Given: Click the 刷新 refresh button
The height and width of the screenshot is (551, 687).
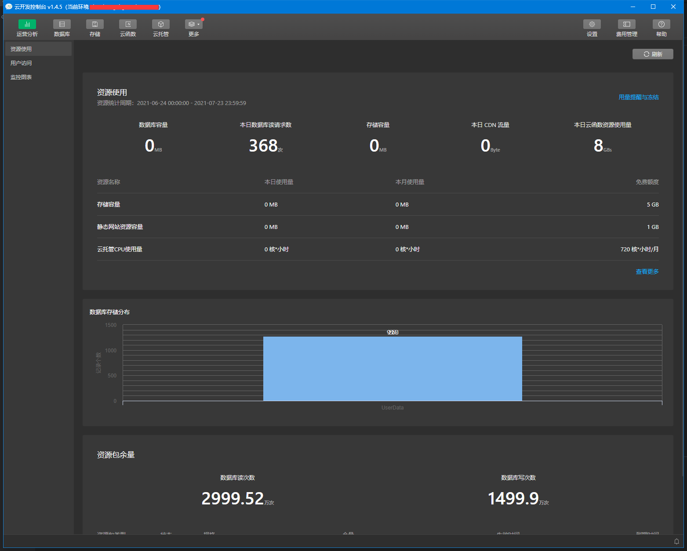Looking at the screenshot, I should click(x=653, y=54).
